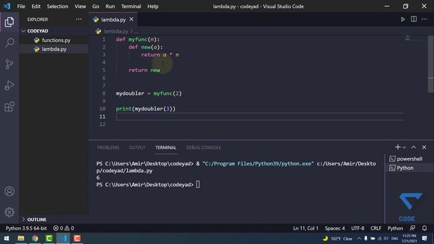Screen dimensions: 434x244
Task: Open Chrome from the taskbar
Action: pos(35,238)
